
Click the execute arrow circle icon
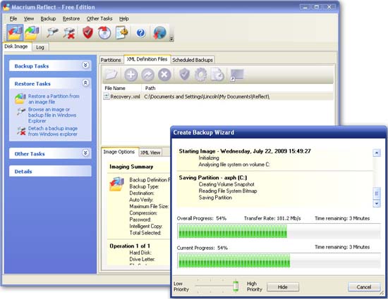point(147,75)
